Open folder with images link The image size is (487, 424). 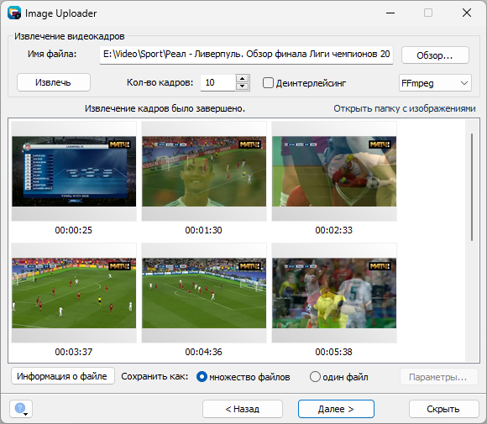pyautogui.click(x=405, y=108)
